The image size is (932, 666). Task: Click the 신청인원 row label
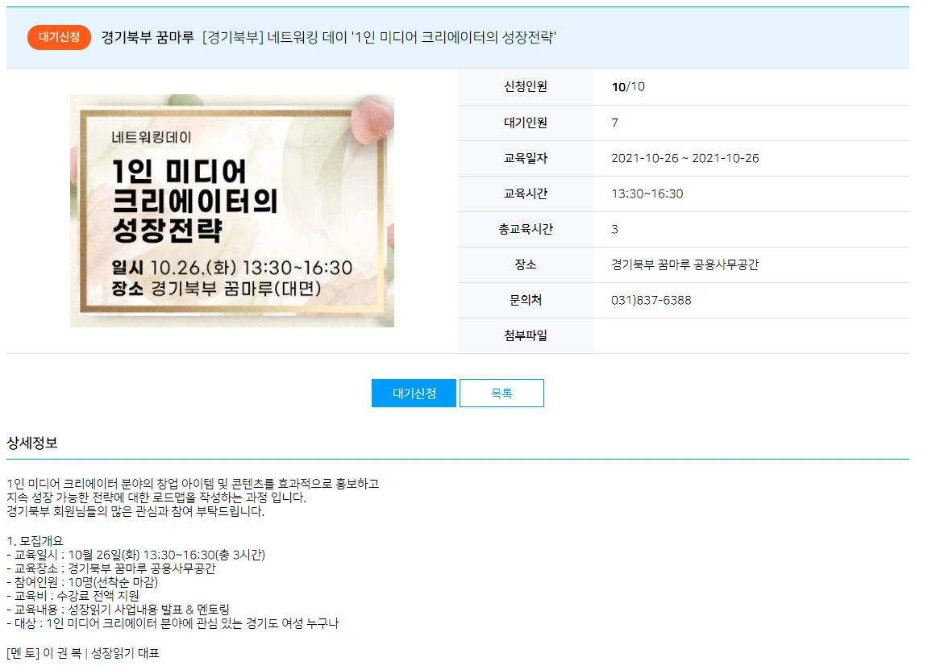(526, 86)
